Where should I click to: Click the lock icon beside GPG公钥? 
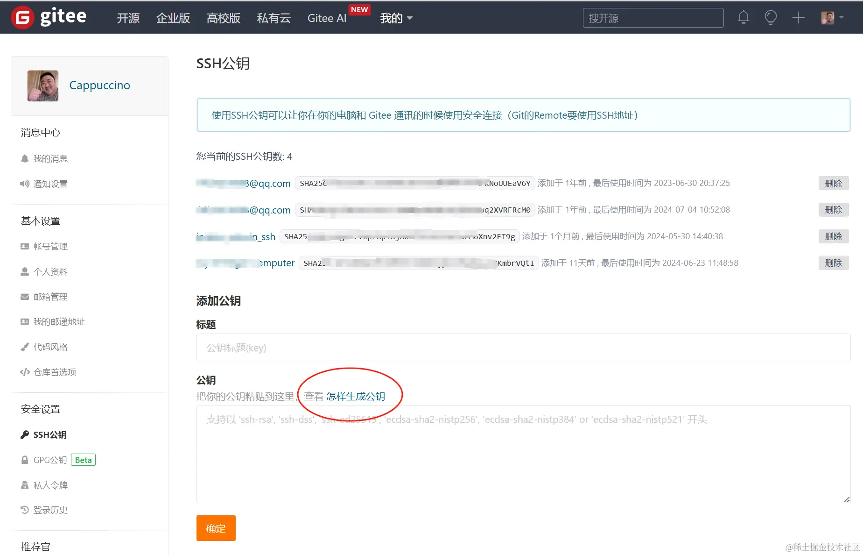pos(25,460)
